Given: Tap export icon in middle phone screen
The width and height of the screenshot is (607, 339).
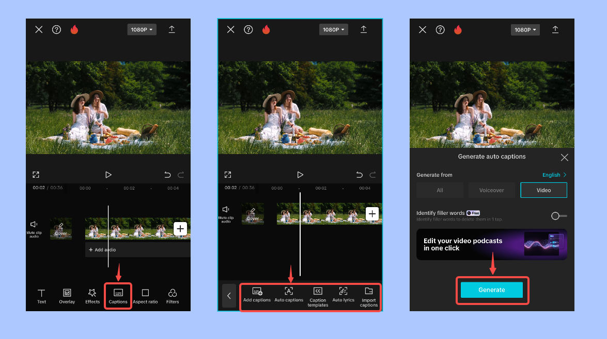Looking at the screenshot, I should (364, 29).
